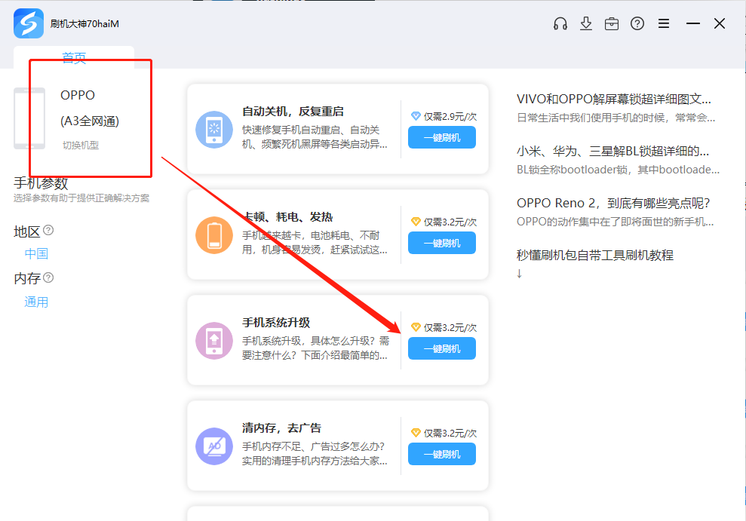The image size is (746, 521).
Task: Open help question mark icon in title bar
Action: pyautogui.click(x=637, y=23)
